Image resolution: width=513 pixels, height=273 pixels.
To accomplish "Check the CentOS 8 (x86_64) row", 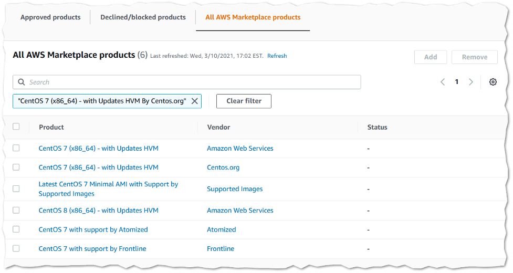I will [x=16, y=210].
